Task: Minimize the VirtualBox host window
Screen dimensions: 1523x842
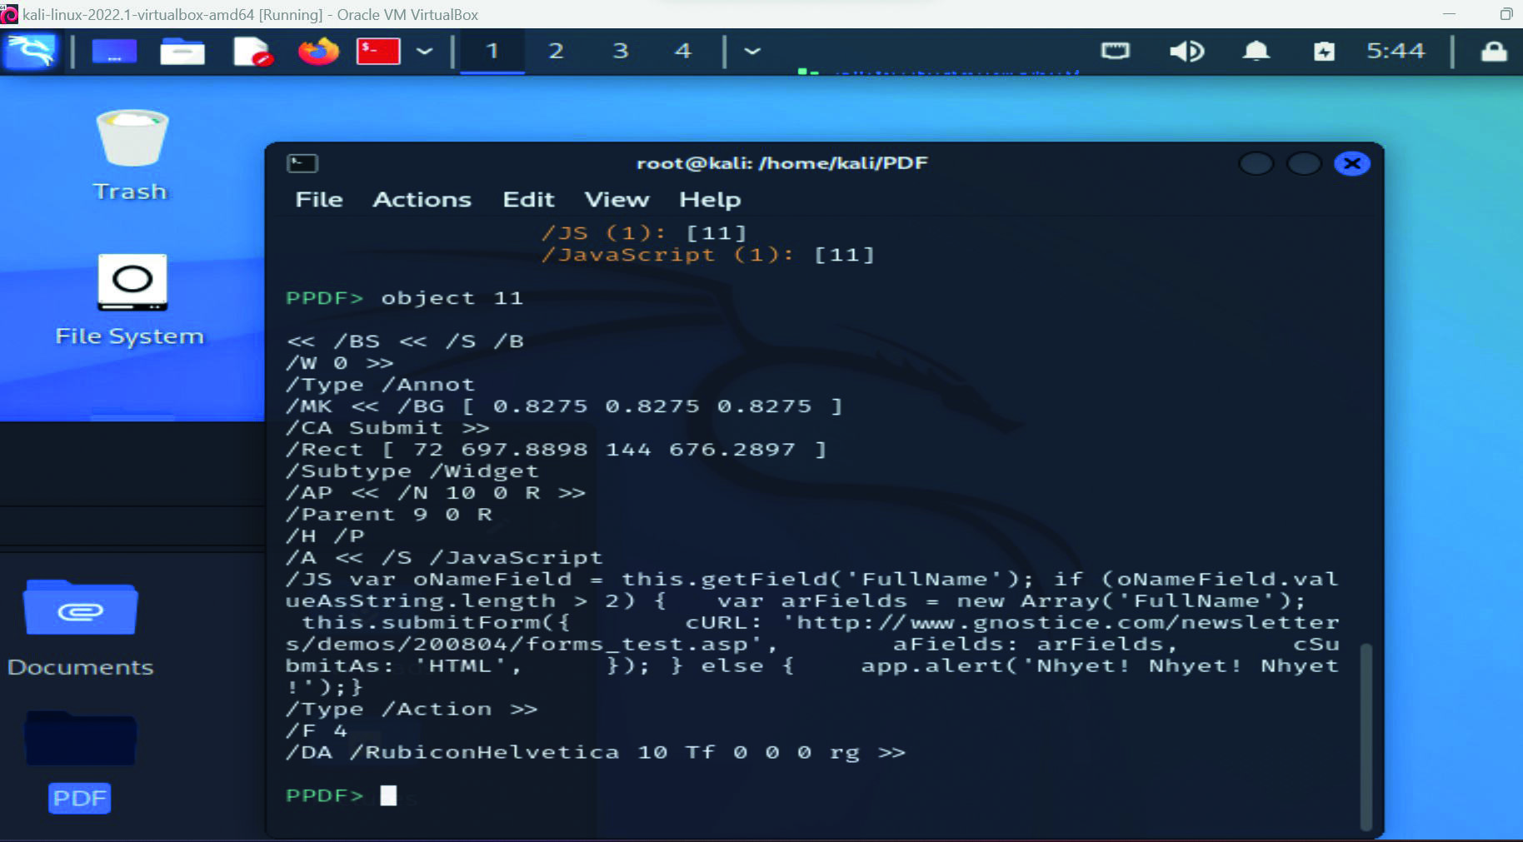Action: pyautogui.click(x=1450, y=13)
